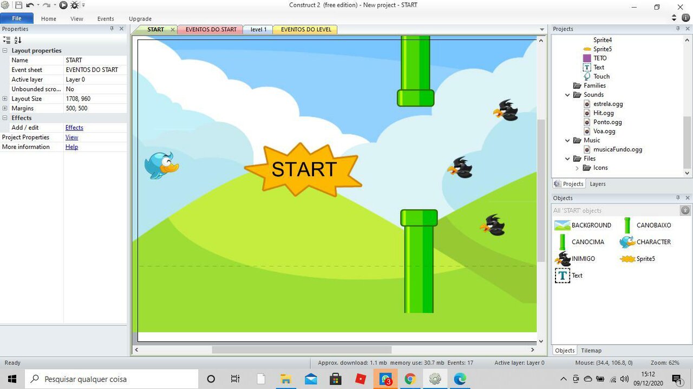Open the Events ribbon tab

pyautogui.click(x=106, y=18)
